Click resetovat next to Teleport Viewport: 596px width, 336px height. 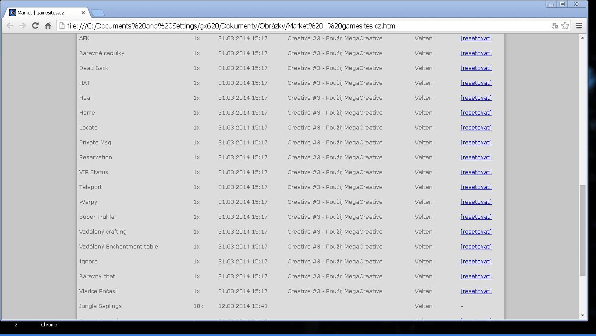click(476, 187)
